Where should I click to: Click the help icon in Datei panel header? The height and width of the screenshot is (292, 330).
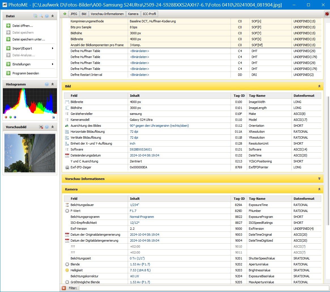[x=47, y=16]
